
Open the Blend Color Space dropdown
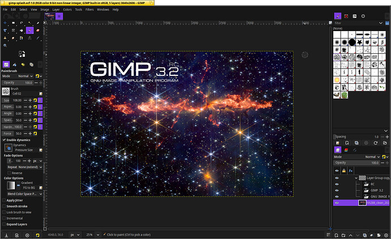25,194
